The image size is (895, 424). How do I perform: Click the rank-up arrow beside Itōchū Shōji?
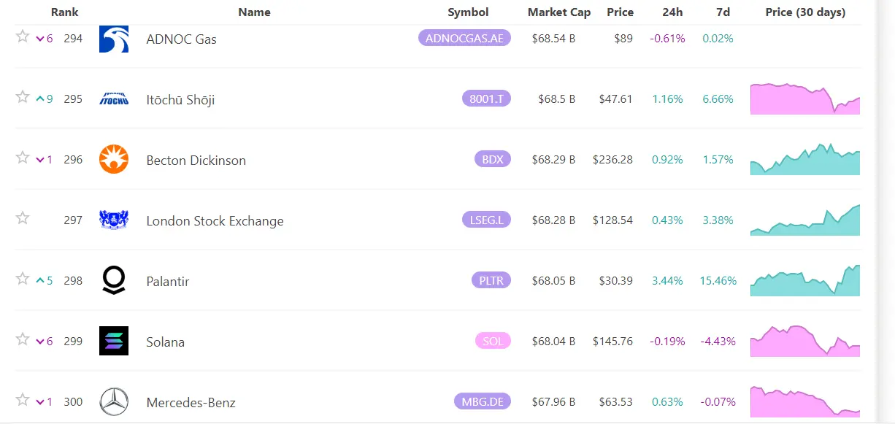[41, 99]
